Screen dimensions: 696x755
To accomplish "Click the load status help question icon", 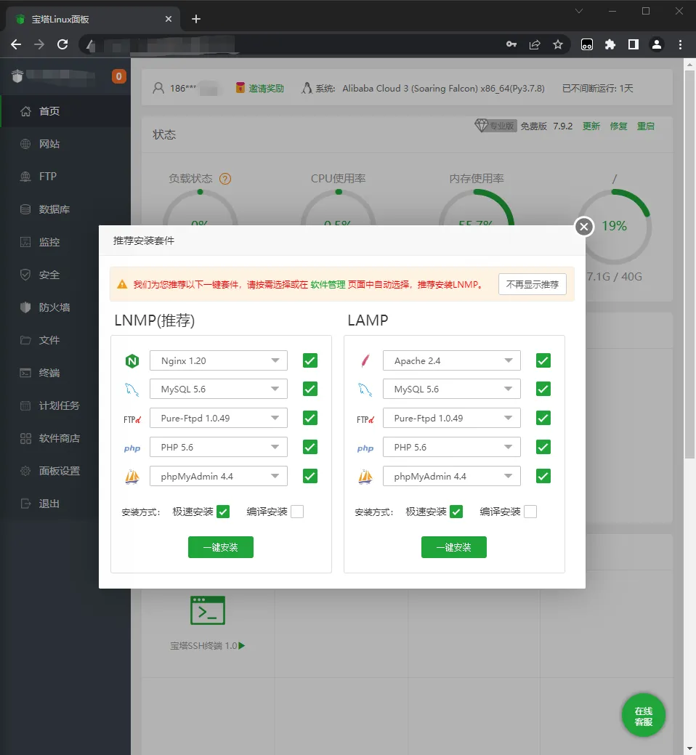I will (x=224, y=179).
